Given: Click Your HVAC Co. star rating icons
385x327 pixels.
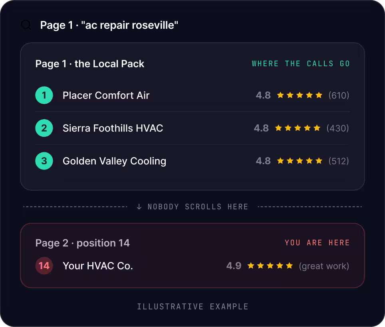Looking at the screenshot, I should pyautogui.click(x=270, y=266).
